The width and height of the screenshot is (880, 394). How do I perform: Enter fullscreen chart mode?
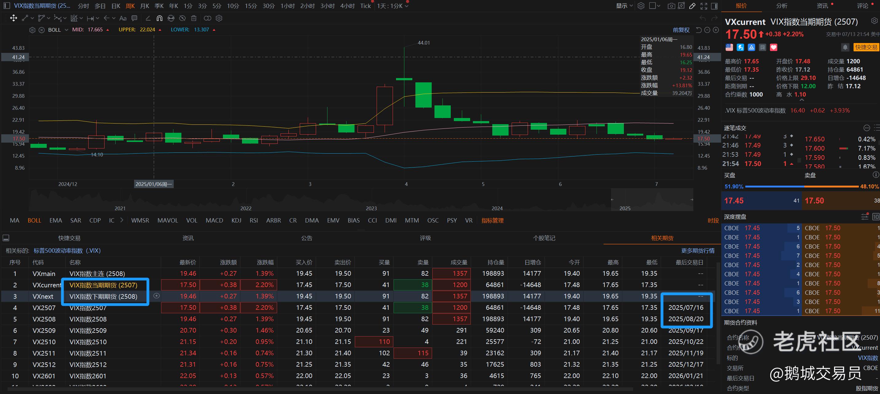704,6
